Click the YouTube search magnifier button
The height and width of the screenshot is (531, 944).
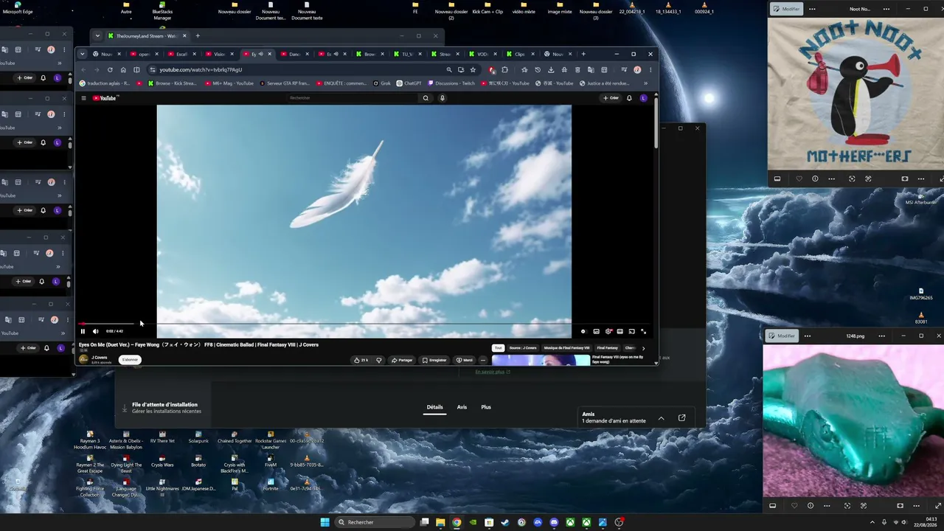pos(426,98)
